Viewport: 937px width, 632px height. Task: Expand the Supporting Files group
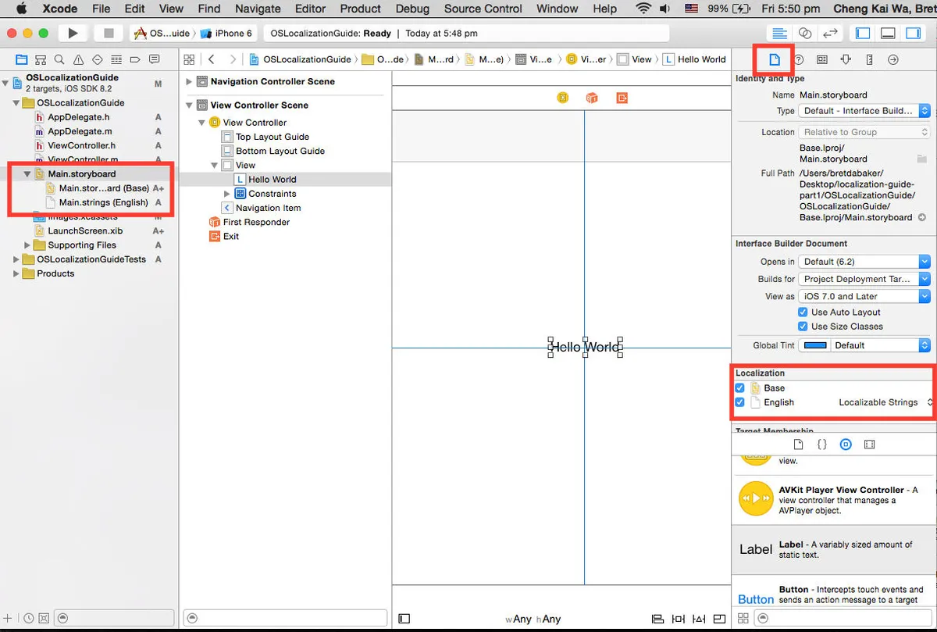27,245
